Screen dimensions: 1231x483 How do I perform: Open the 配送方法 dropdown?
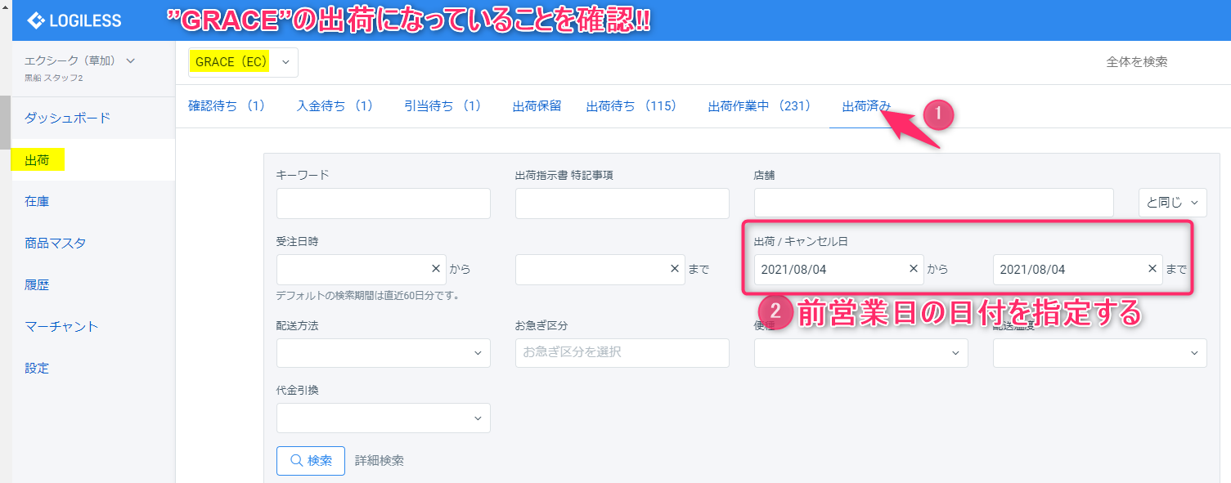pyautogui.click(x=384, y=353)
